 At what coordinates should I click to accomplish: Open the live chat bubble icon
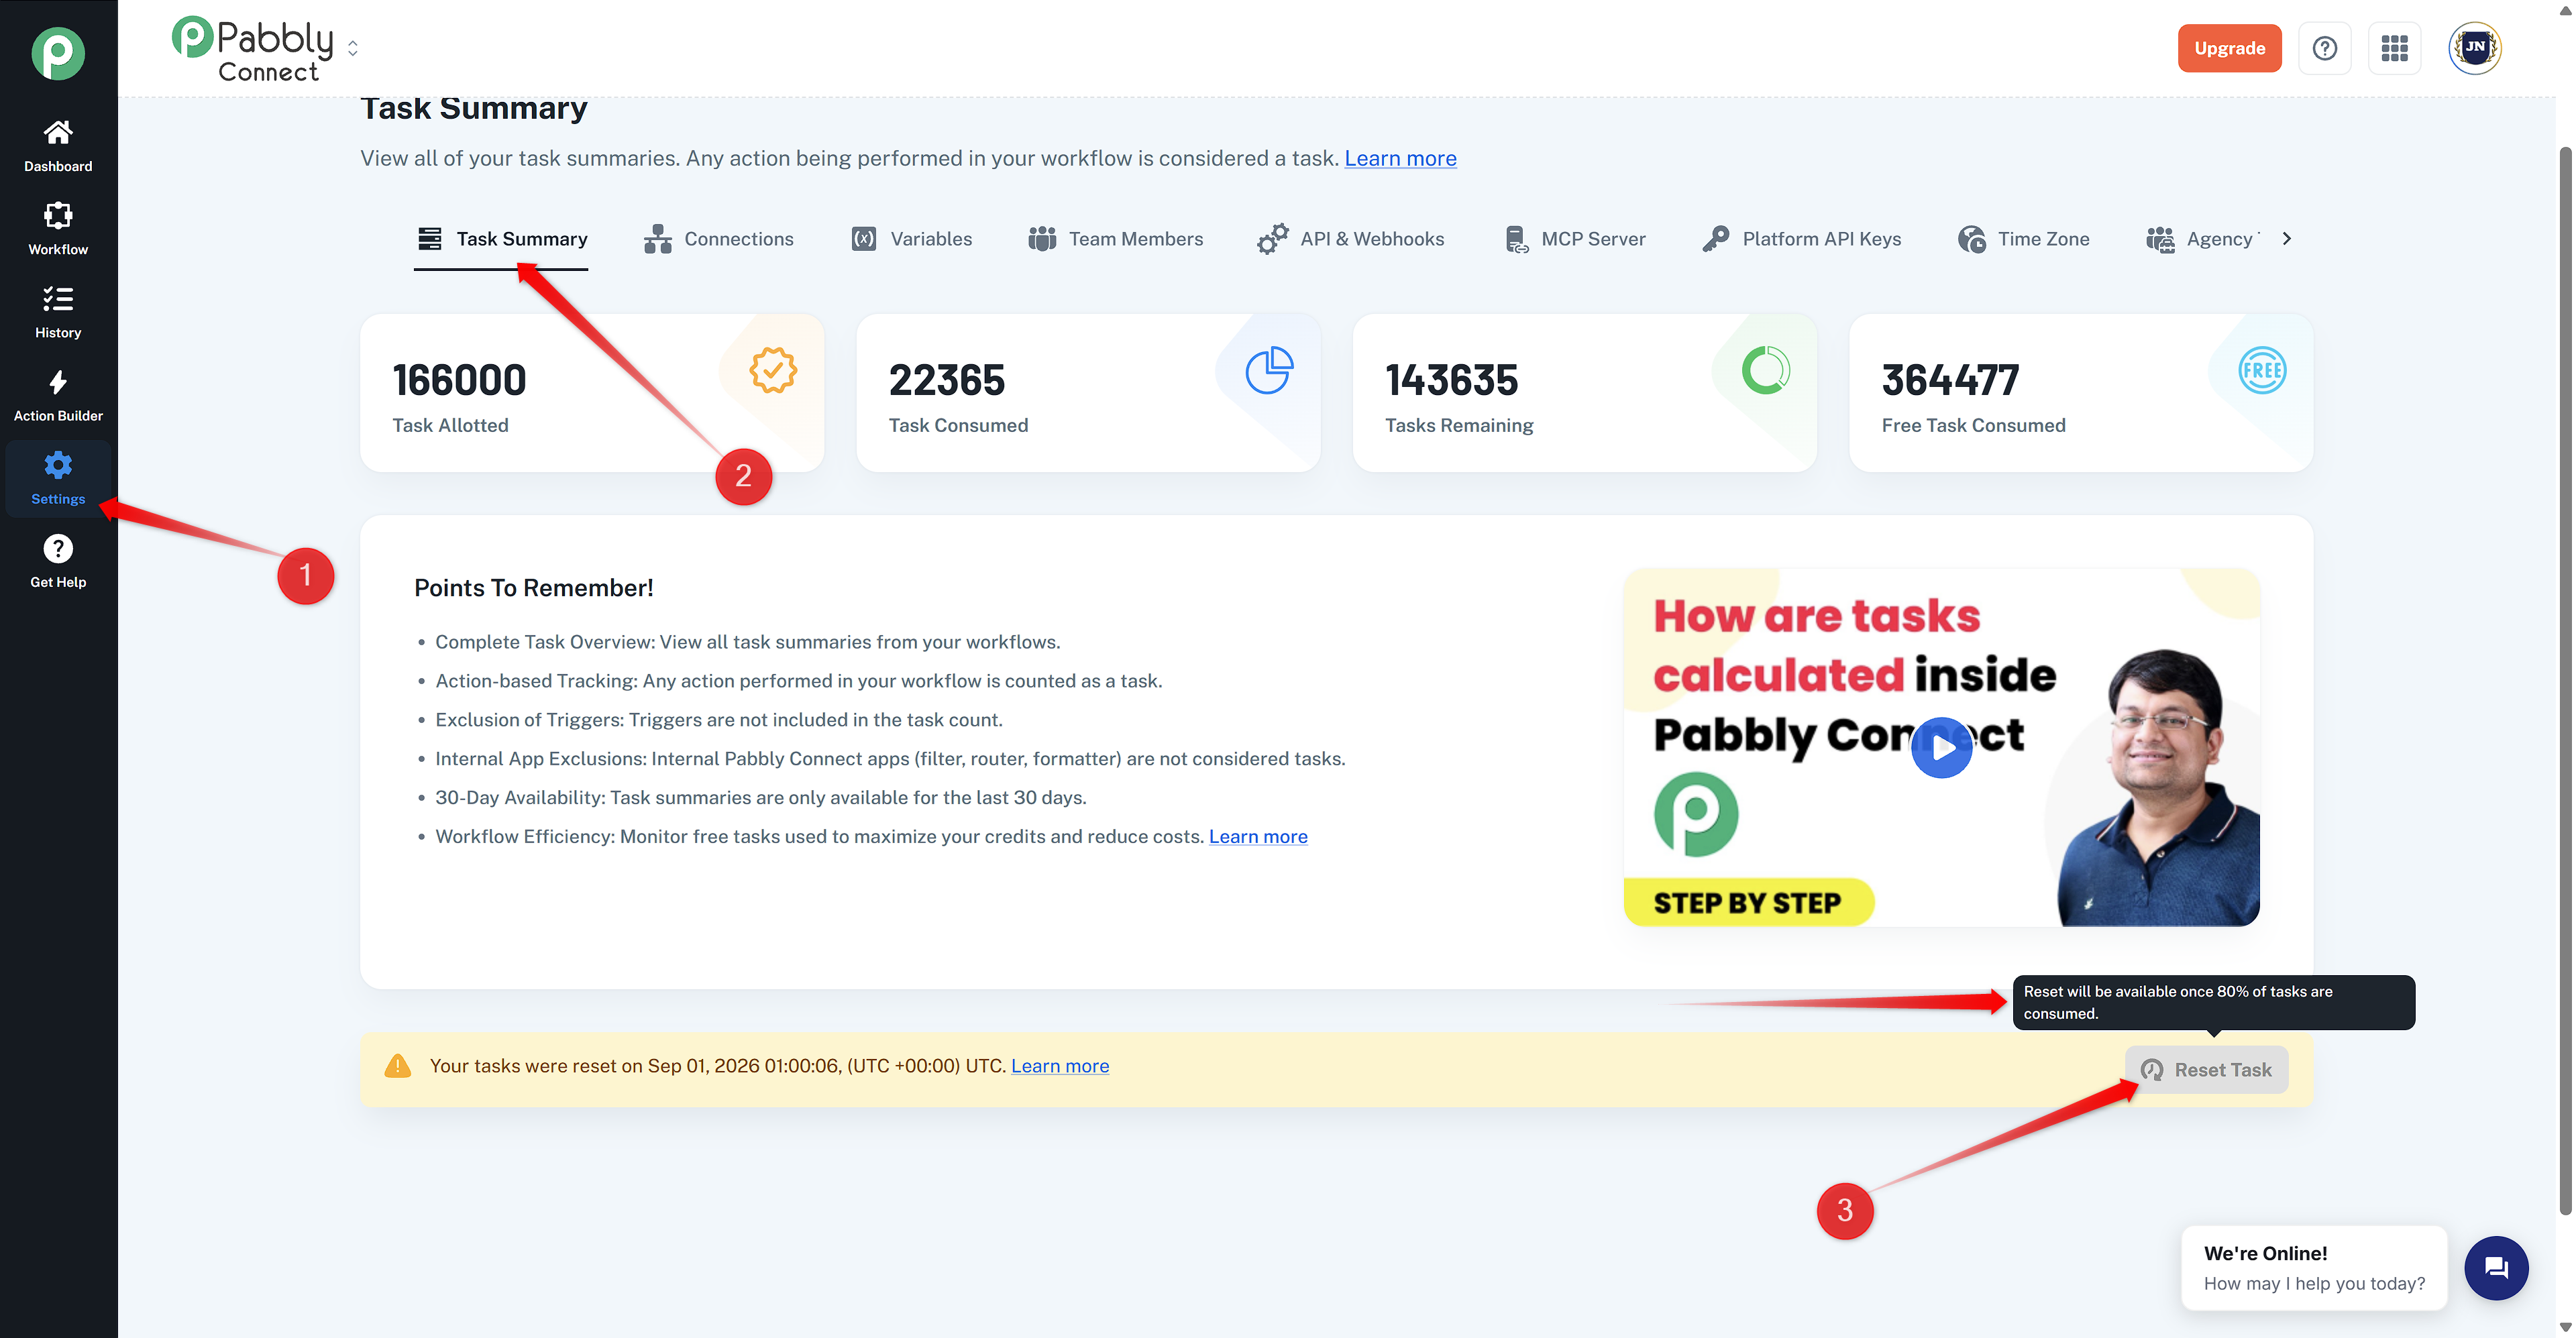point(2497,1268)
